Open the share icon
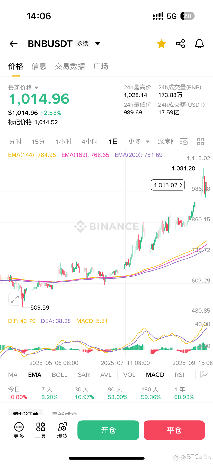The image size is (213, 464). (x=181, y=44)
